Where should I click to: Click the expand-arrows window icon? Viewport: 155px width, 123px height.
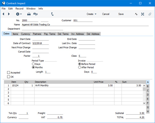click(x=143, y=14)
